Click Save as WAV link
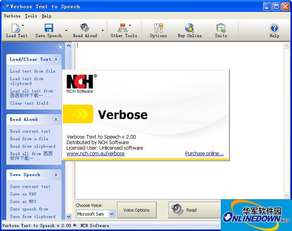The width and height of the screenshot is (292, 231). coord(23,194)
